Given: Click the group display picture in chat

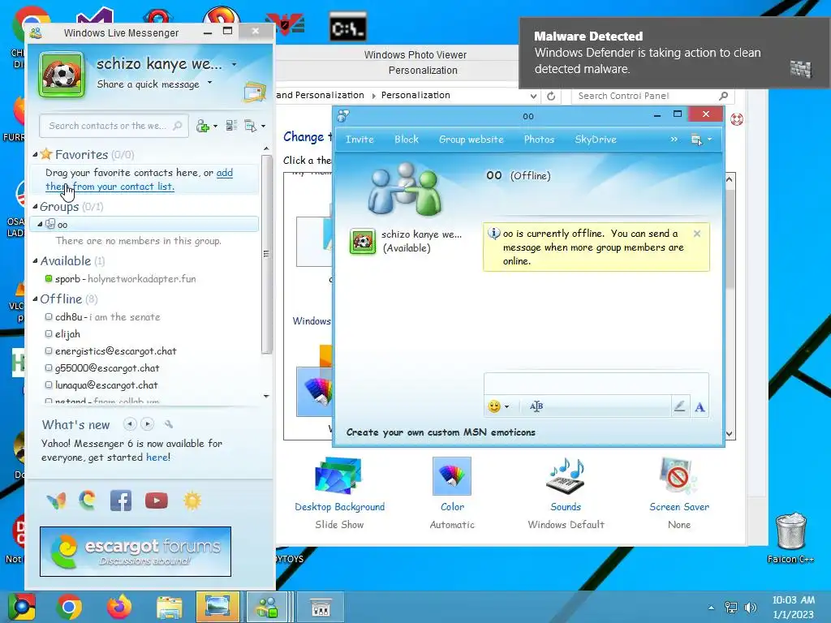Looking at the screenshot, I should 406,189.
